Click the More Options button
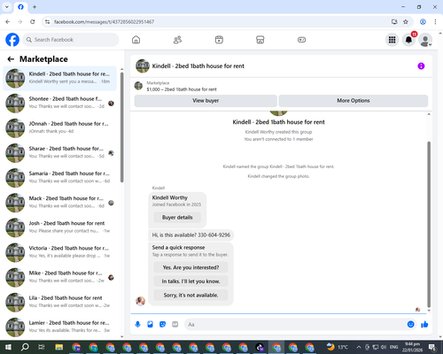The image size is (443, 354). coord(354,101)
